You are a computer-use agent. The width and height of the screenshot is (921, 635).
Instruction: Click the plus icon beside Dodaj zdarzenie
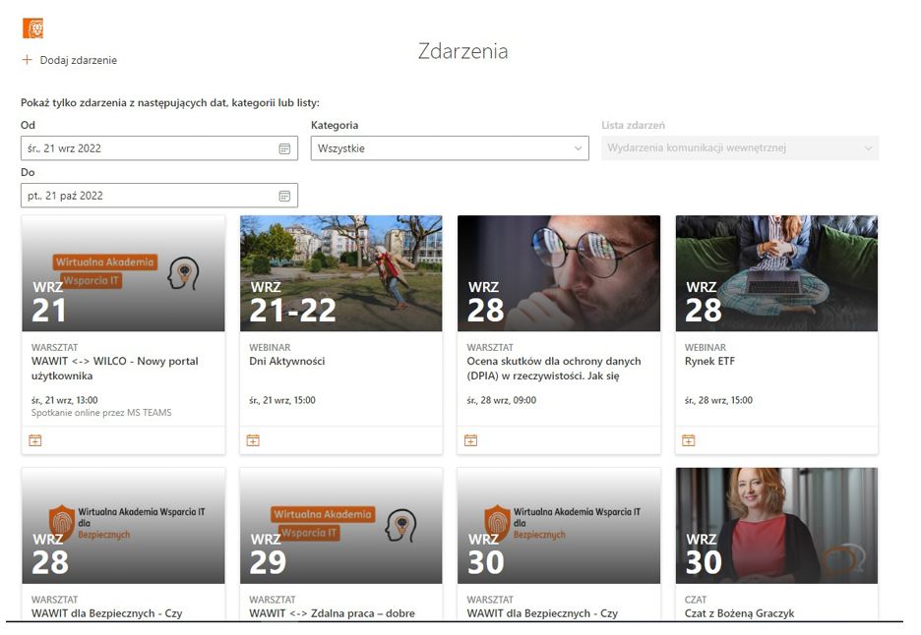click(27, 60)
